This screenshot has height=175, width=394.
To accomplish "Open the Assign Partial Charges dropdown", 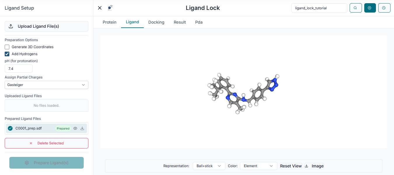I will (x=46, y=85).
